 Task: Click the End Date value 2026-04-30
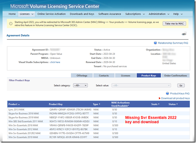(109, 58)
